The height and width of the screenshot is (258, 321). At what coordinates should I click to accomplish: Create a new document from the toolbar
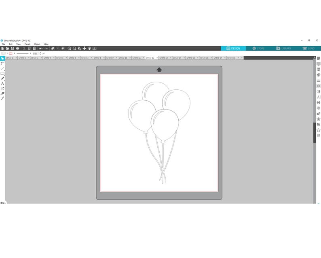click(2, 49)
